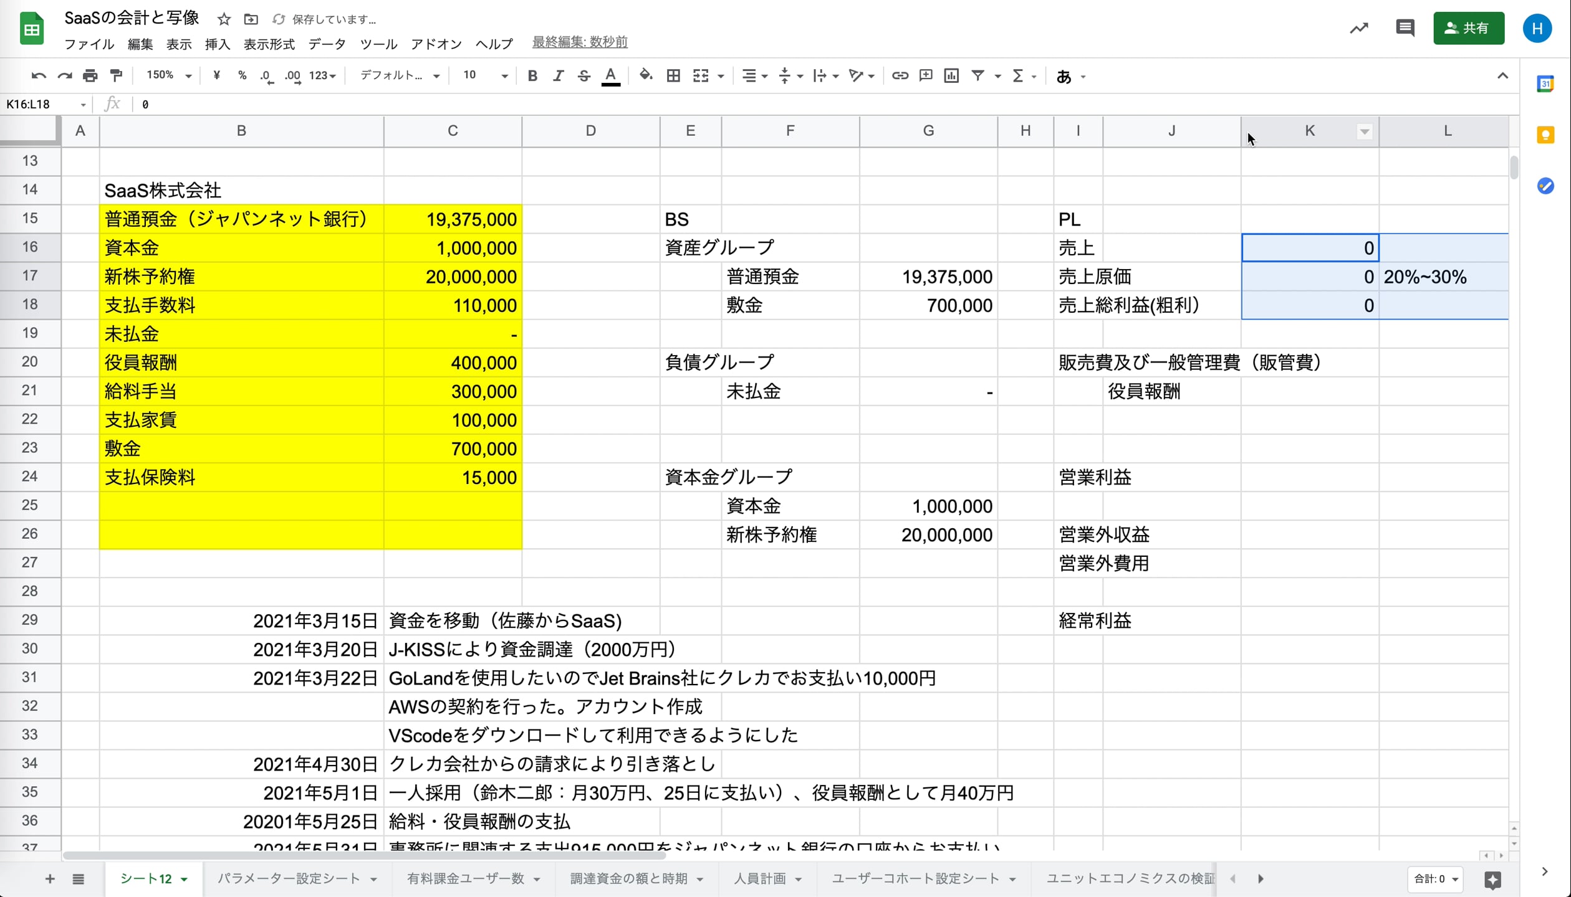
Task: Toggle strikethrough formatting
Action: click(584, 75)
